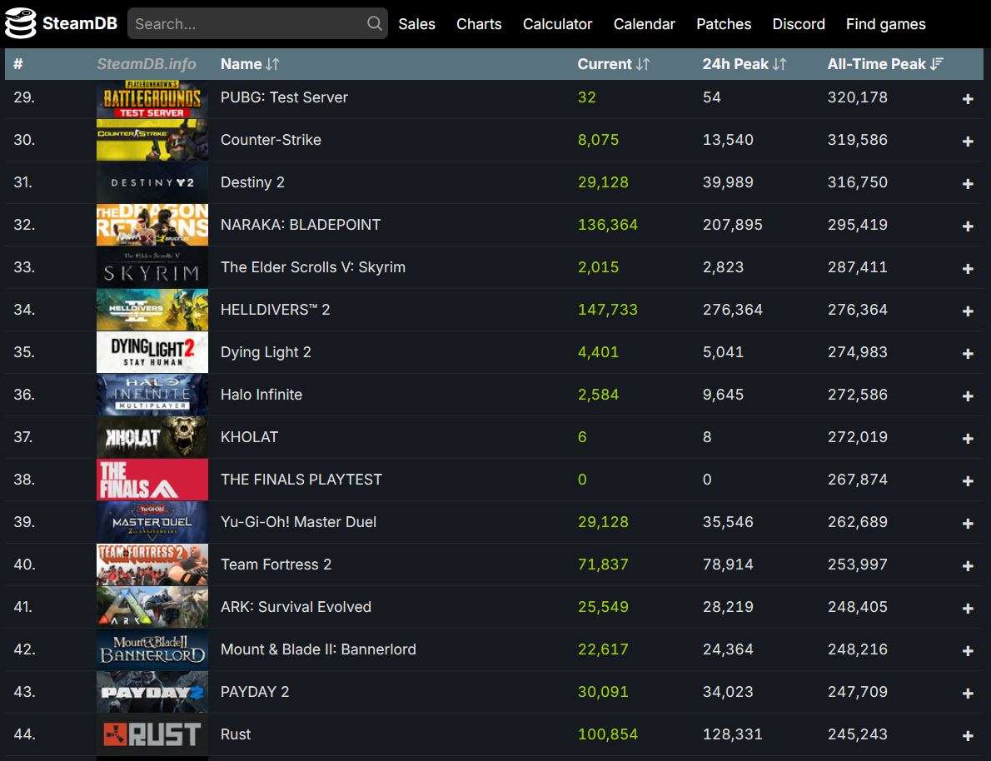The height and width of the screenshot is (761, 991).
Task: Expand the Counter-Strike row plus icon
Action: (968, 141)
